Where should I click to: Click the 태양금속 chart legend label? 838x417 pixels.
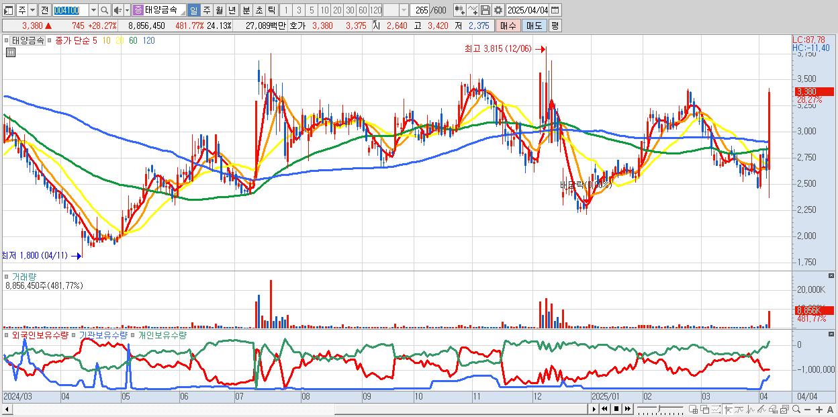[x=28, y=40]
